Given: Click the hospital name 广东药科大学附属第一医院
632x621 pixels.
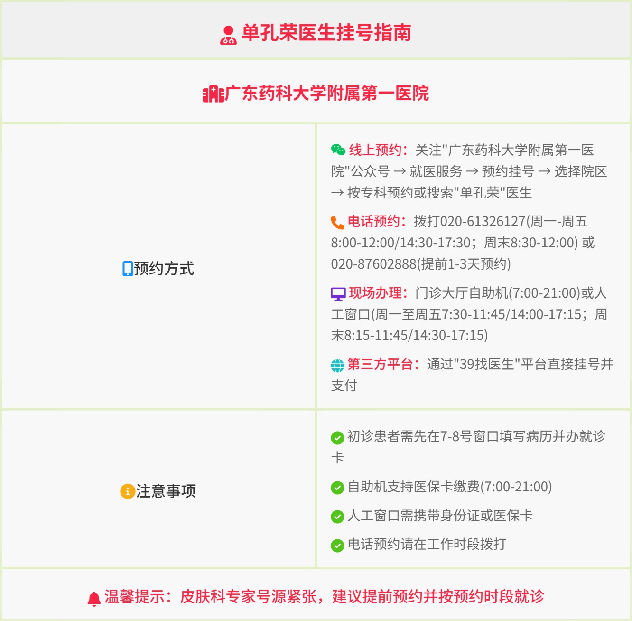Looking at the screenshot, I should coord(327,93).
